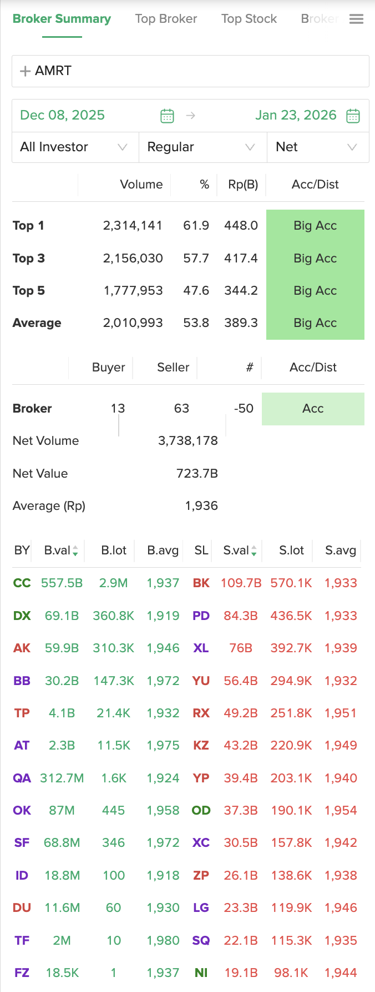Click the Dec 08, 2025 start date
This screenshot has height=992, width=375.
62,115
